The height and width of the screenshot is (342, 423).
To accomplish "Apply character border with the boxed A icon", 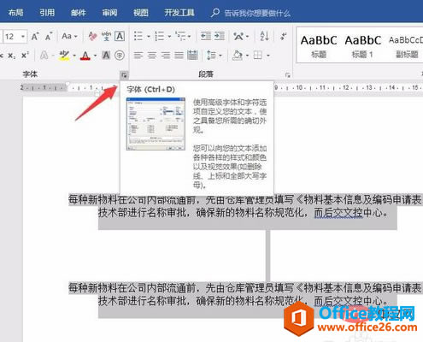I will [x=120, y=36].
